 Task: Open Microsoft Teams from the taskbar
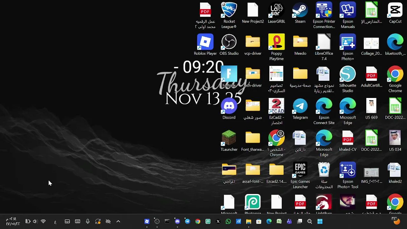point(289,221)
